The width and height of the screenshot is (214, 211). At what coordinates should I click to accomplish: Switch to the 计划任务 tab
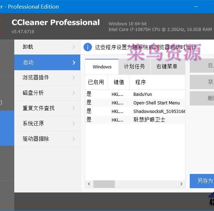click(134, 67)
